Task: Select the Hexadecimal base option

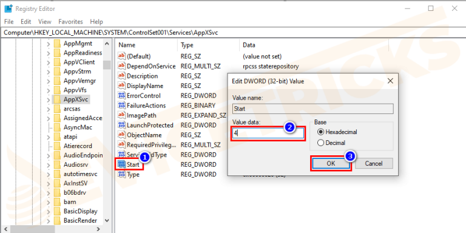Action: click(337, 132)
